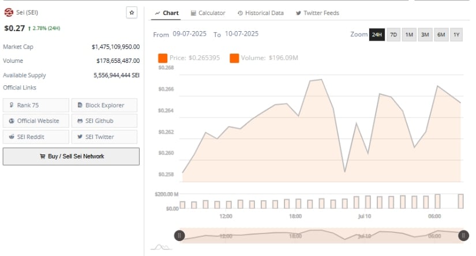476x256 pixels.
Task: Set chart zoom to 3M
Action: [x=425, y=35]
